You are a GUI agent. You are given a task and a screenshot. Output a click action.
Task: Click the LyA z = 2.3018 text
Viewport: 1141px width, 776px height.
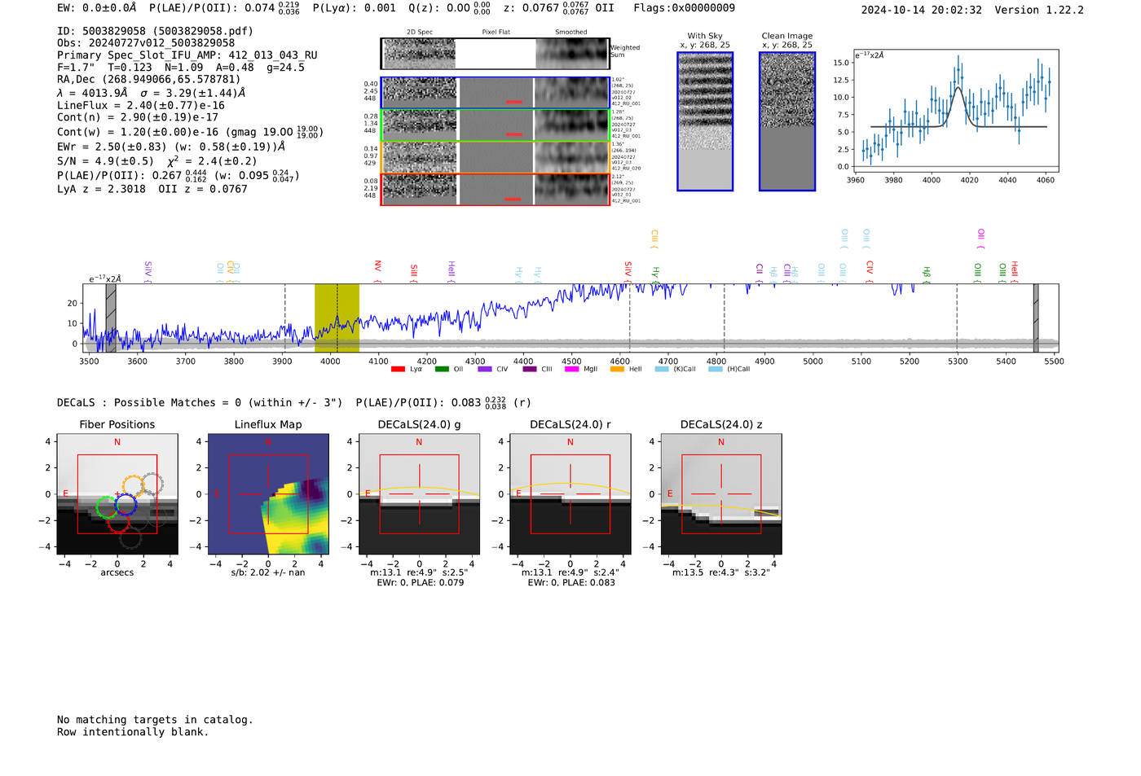coord(101,189)
